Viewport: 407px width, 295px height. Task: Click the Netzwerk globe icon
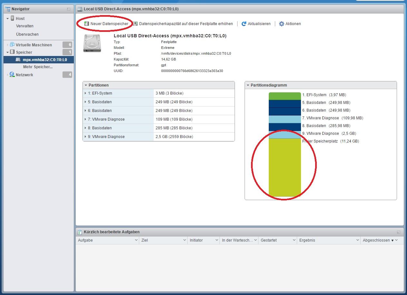click(12, 75)
